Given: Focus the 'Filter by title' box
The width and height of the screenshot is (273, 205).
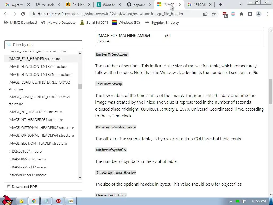Looking at the screenshot, I should click(43, 45).
